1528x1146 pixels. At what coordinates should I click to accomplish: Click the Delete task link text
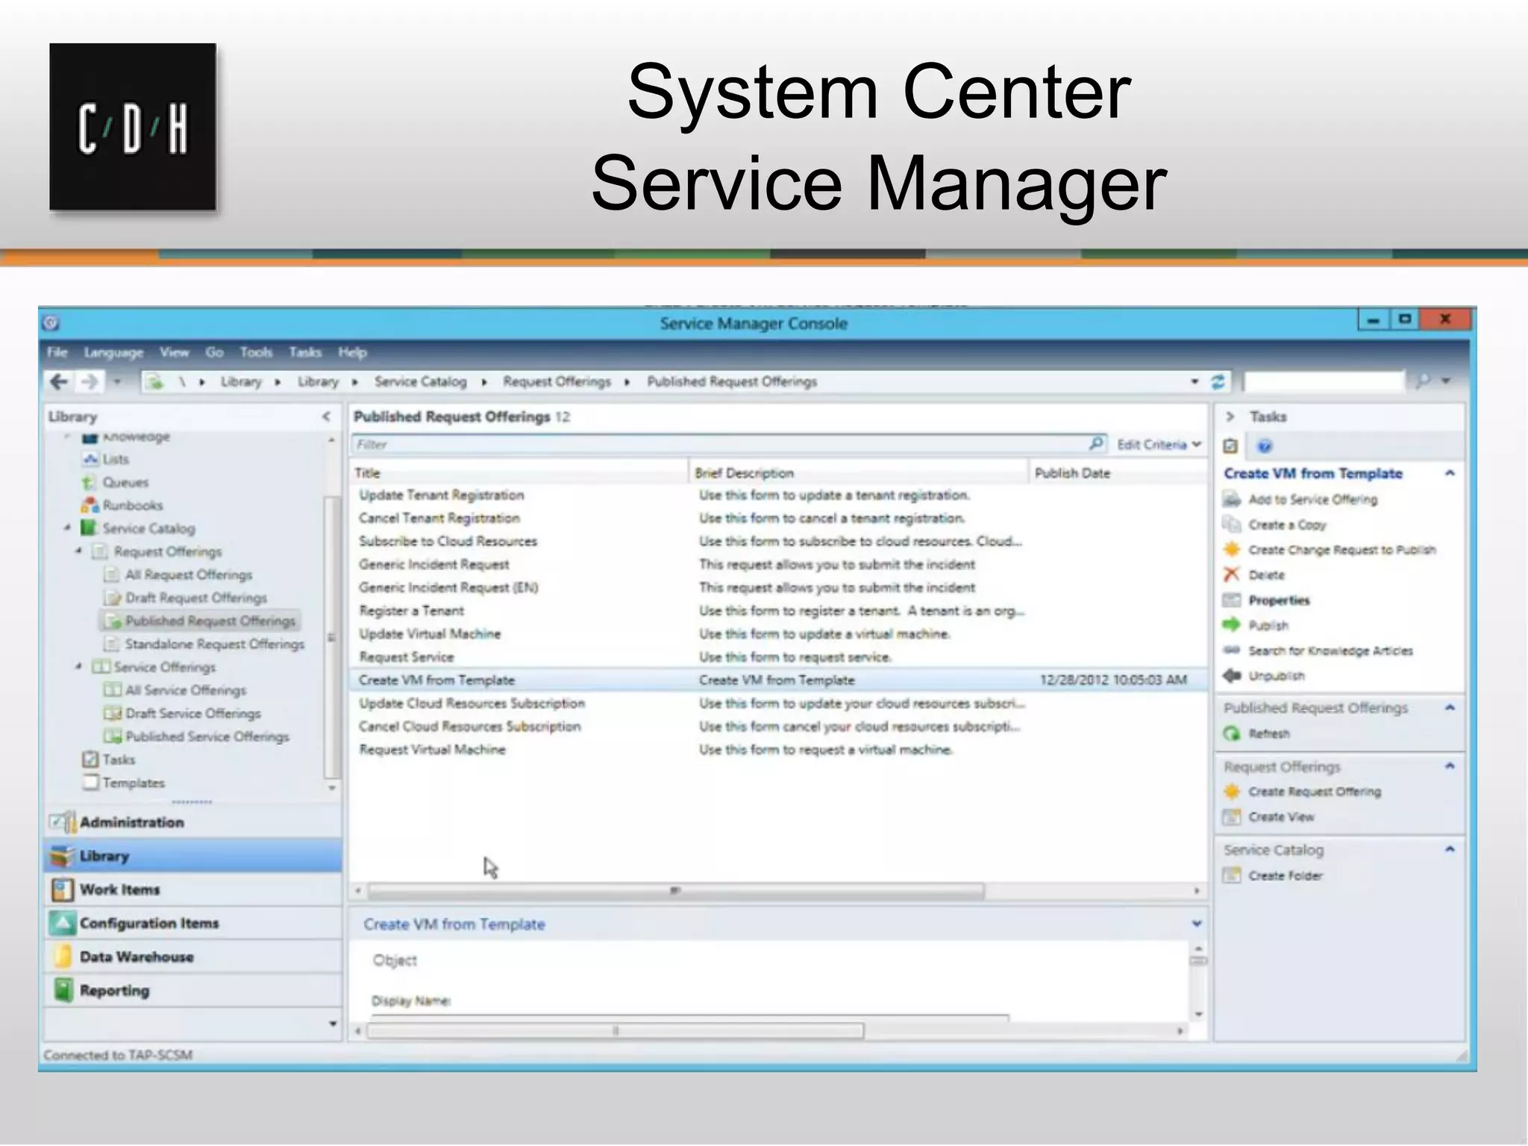coord(1267,575)
